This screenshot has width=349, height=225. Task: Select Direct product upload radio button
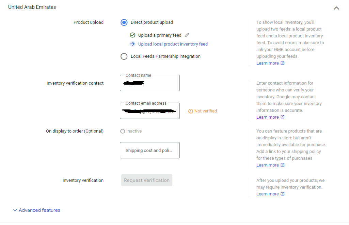point(124,22)
